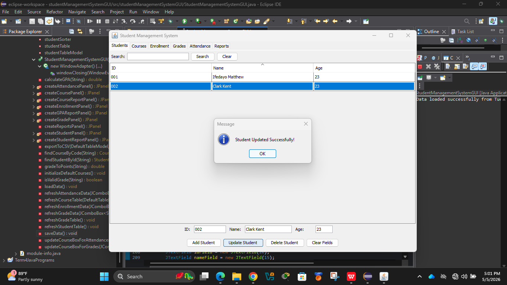The height and width of the screenshot is (285, 507).
Task: Click the Previous Annotation arrow icon
Action: coord(304,21)
